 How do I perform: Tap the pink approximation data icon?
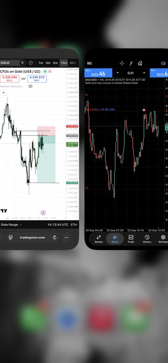pyautogui.click(x=50, y=71)
